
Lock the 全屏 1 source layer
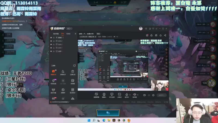[x=54, y=51]
